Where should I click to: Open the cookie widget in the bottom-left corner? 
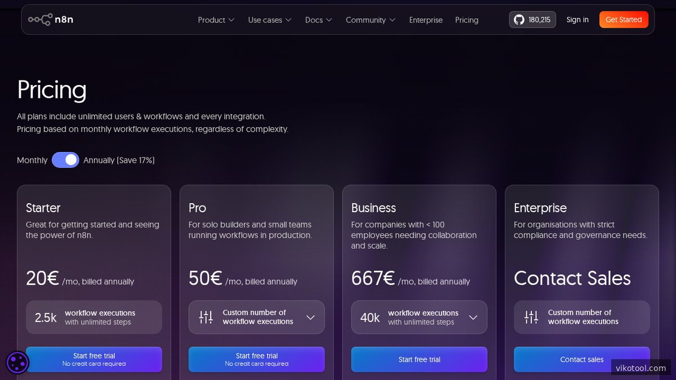coord(17,363)
